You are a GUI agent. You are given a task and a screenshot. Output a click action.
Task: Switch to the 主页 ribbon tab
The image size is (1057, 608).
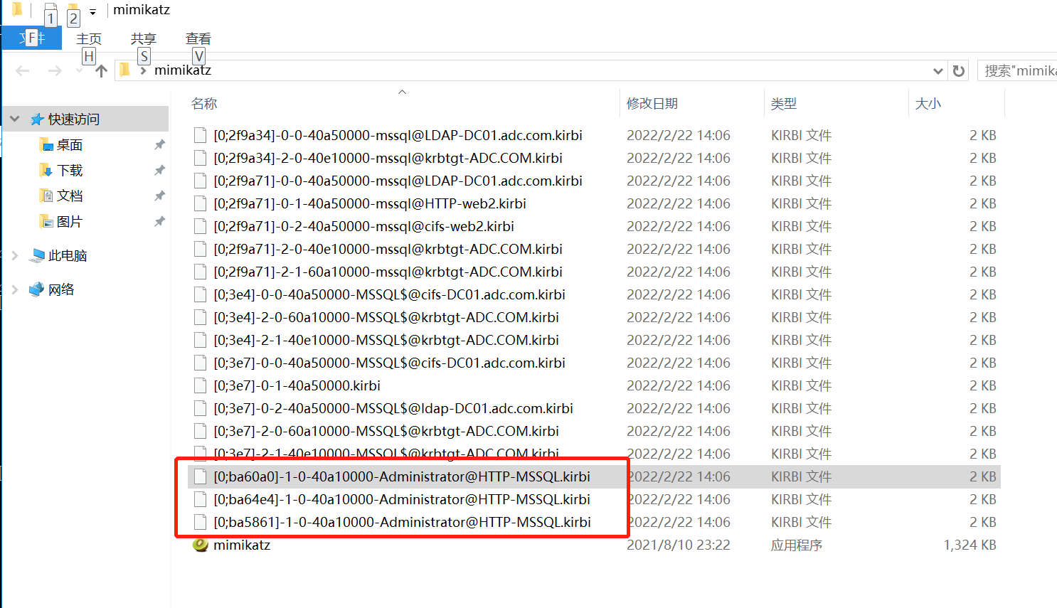[x=89, y=38]
